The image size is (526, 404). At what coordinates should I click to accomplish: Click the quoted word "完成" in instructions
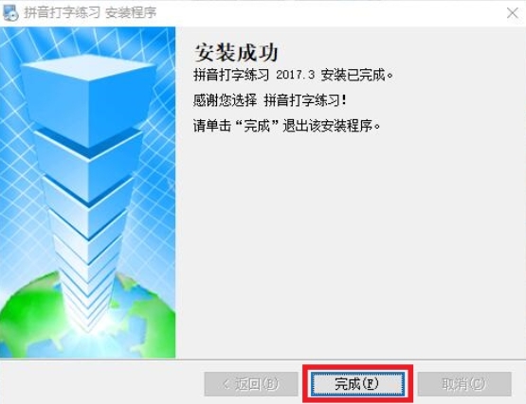point(257,126)
